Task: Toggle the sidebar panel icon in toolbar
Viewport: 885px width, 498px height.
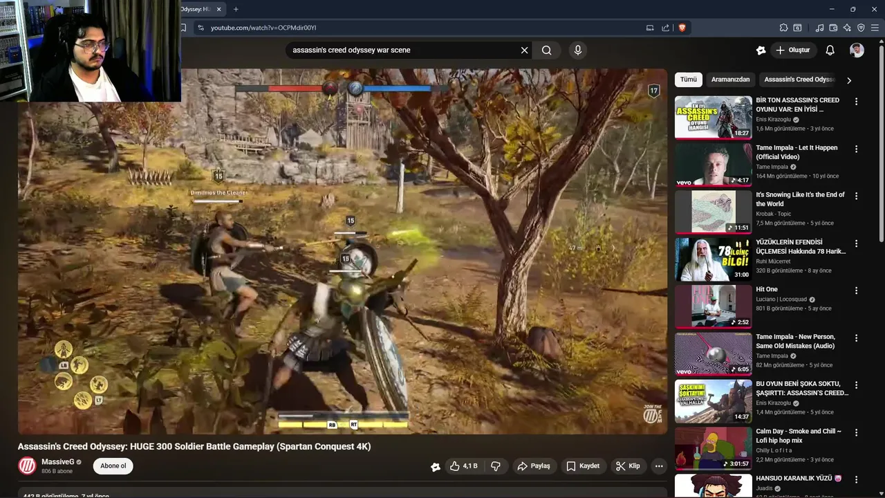Action: coord(797,28)
